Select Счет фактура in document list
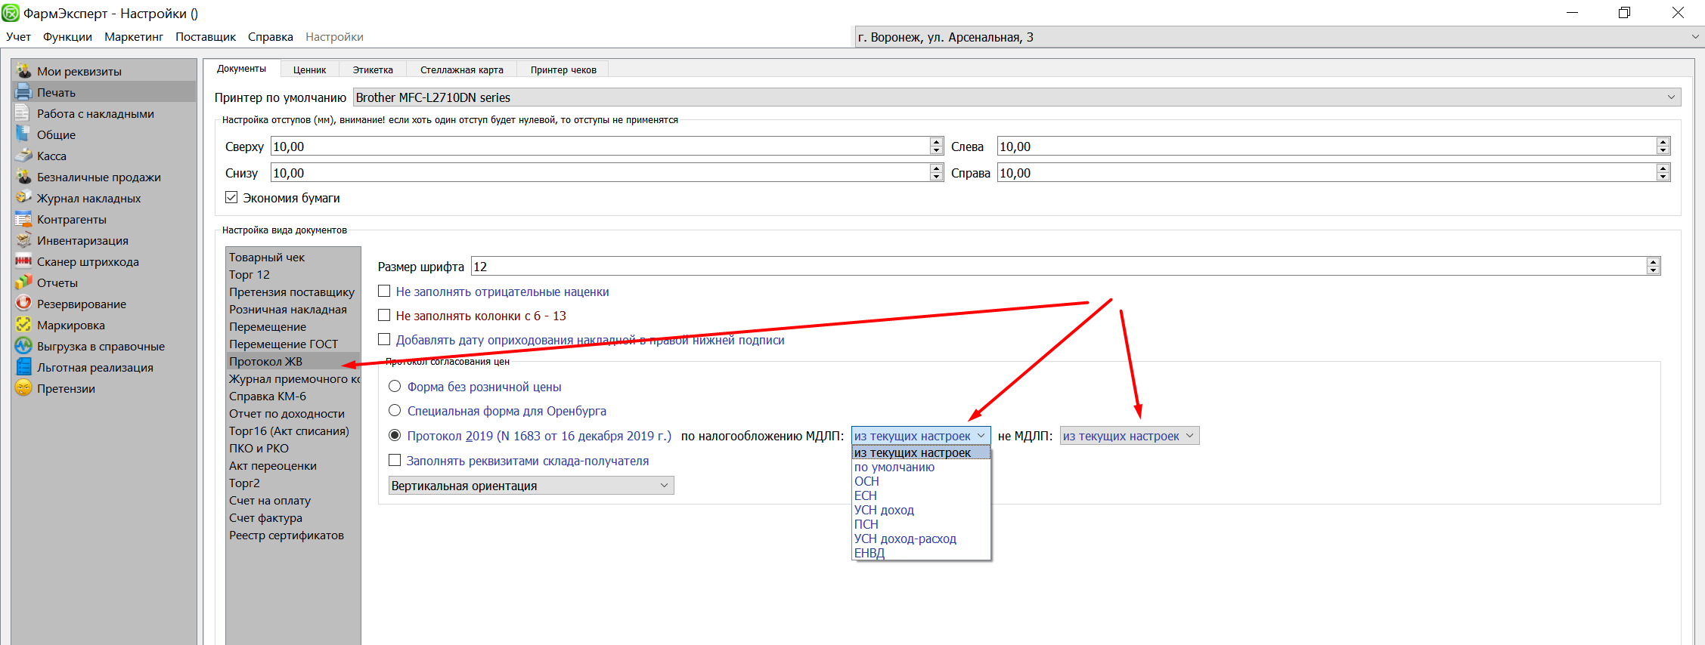Screen dimensions: 1705x645 (x=265, y=518)
